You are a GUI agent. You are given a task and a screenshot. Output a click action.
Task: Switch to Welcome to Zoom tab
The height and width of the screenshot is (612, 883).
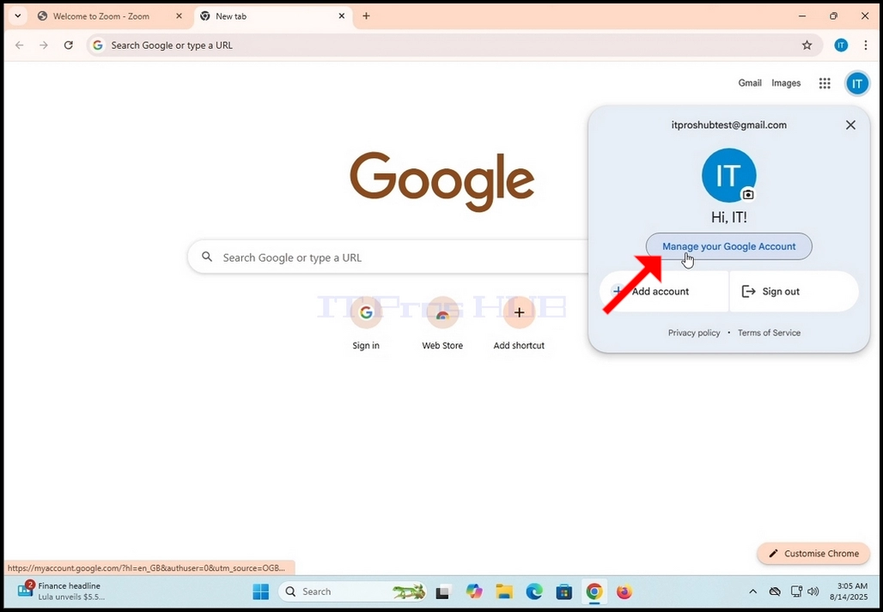pyautogui.click(x=110, y=16)
